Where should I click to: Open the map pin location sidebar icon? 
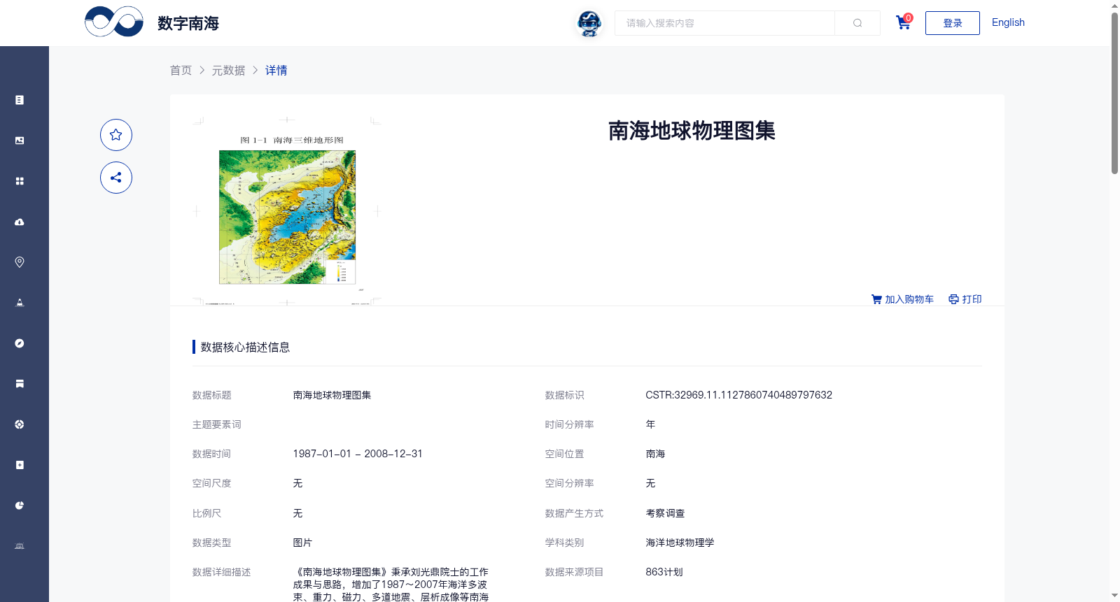20,262
